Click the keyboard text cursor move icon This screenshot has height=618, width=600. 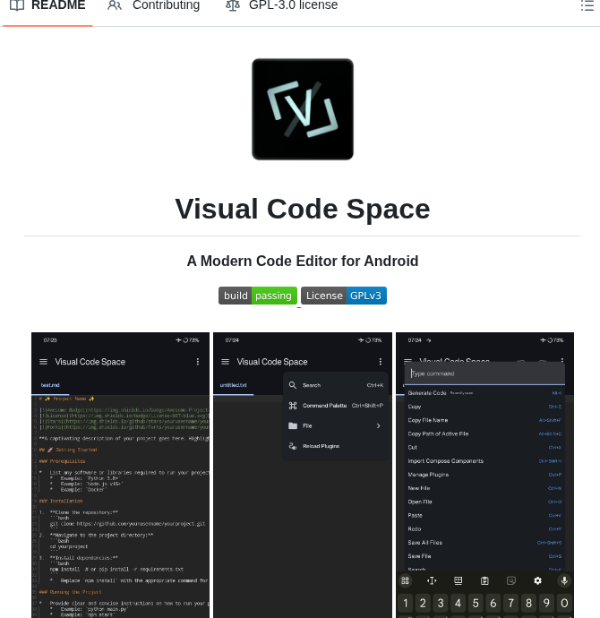(432, 580)
